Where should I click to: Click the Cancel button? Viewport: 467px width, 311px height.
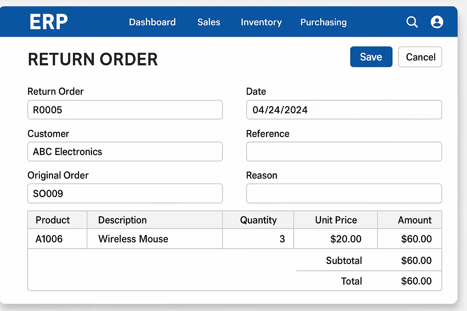coord(420,57)
